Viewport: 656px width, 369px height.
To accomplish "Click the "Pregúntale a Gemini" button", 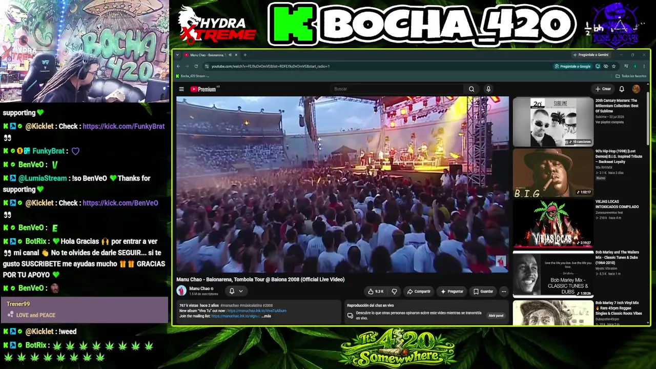I will 591,55.
